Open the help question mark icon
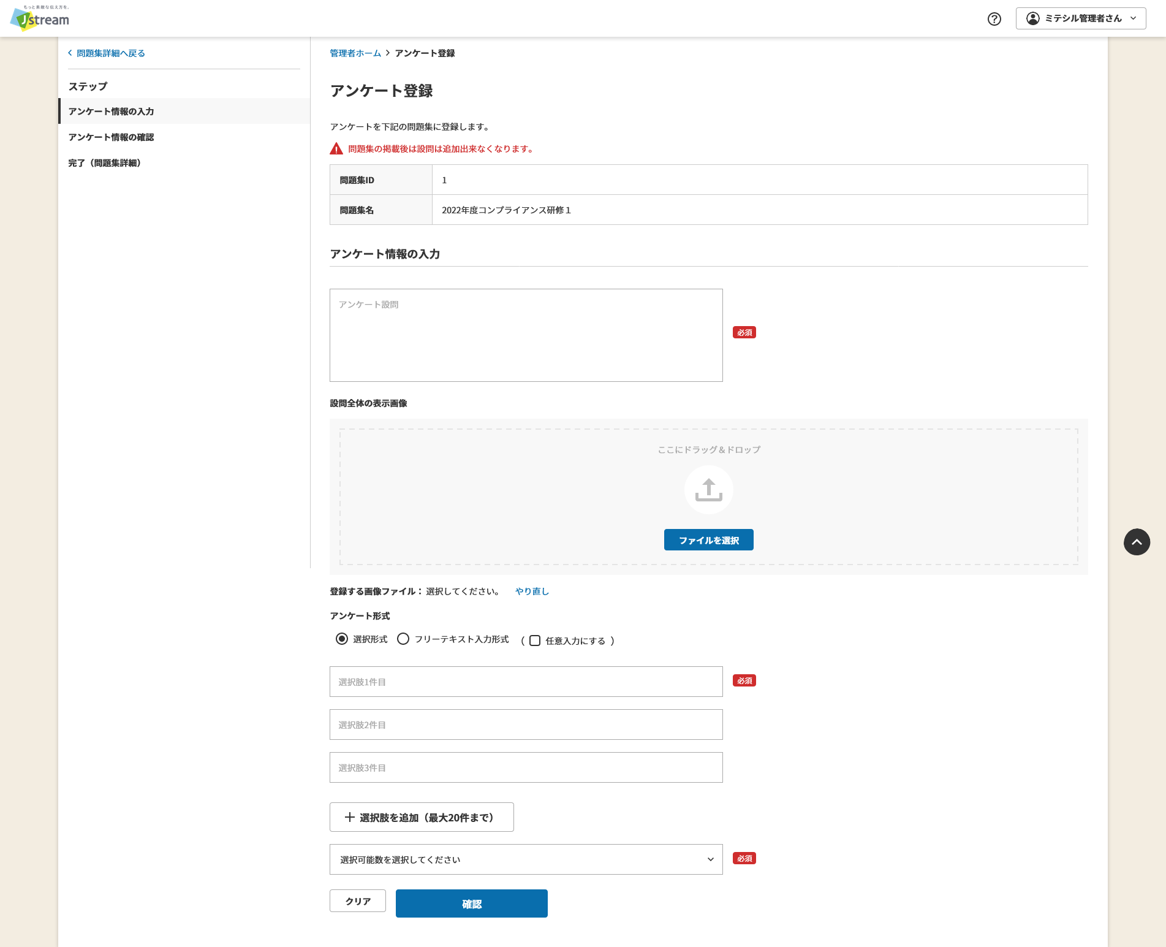The image size is (1166, 947). point(994,19)
